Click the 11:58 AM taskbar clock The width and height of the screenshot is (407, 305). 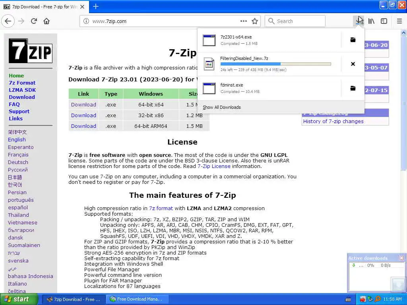pos(392,299)
